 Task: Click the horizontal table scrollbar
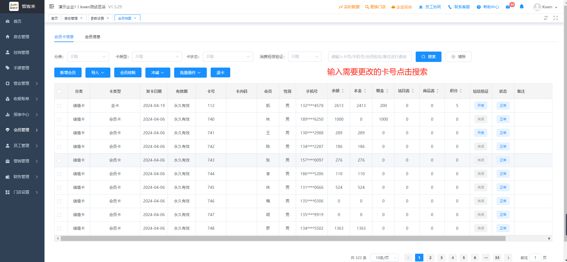click(283, 238)
